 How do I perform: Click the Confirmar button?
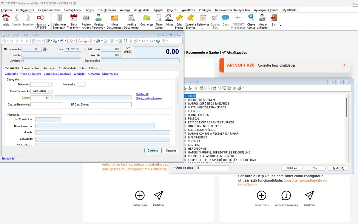click(153, 151)
